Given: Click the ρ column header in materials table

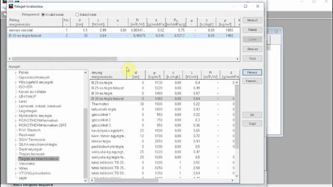Looking at the screenshot, I should click(x=155, y=75).
